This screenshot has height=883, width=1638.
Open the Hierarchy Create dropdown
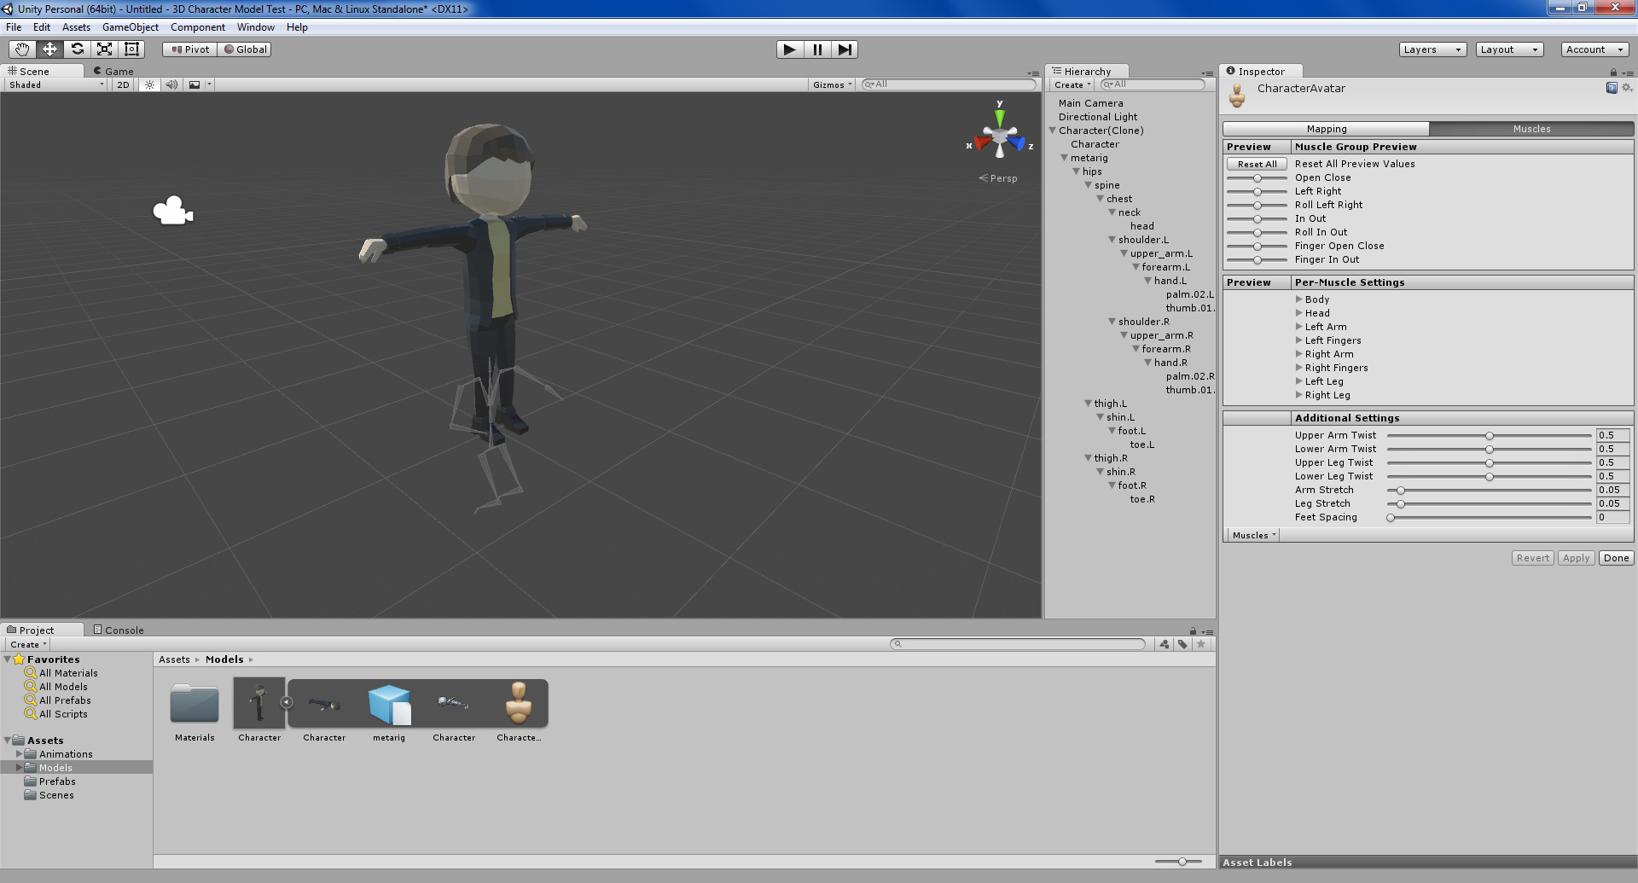coord(1072,84)
